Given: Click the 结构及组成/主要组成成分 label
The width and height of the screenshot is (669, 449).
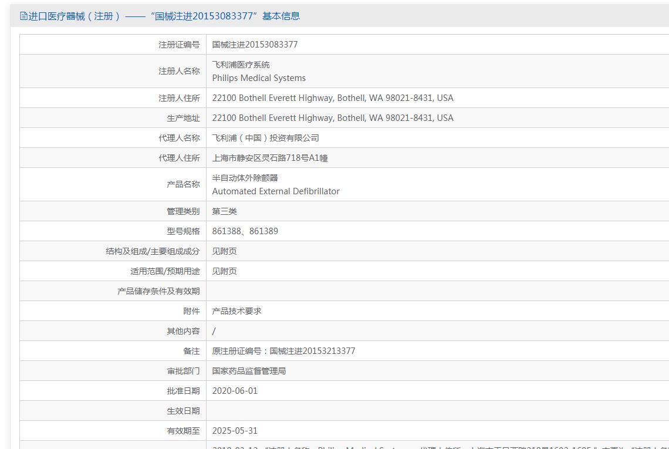Looking at the screenshot, I should click(x=153, y=252).
